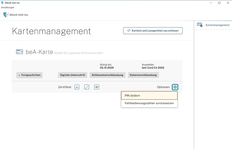Close the BNotK SAK lite window
This screenshot has height=149, width=232.
(227, 3)
